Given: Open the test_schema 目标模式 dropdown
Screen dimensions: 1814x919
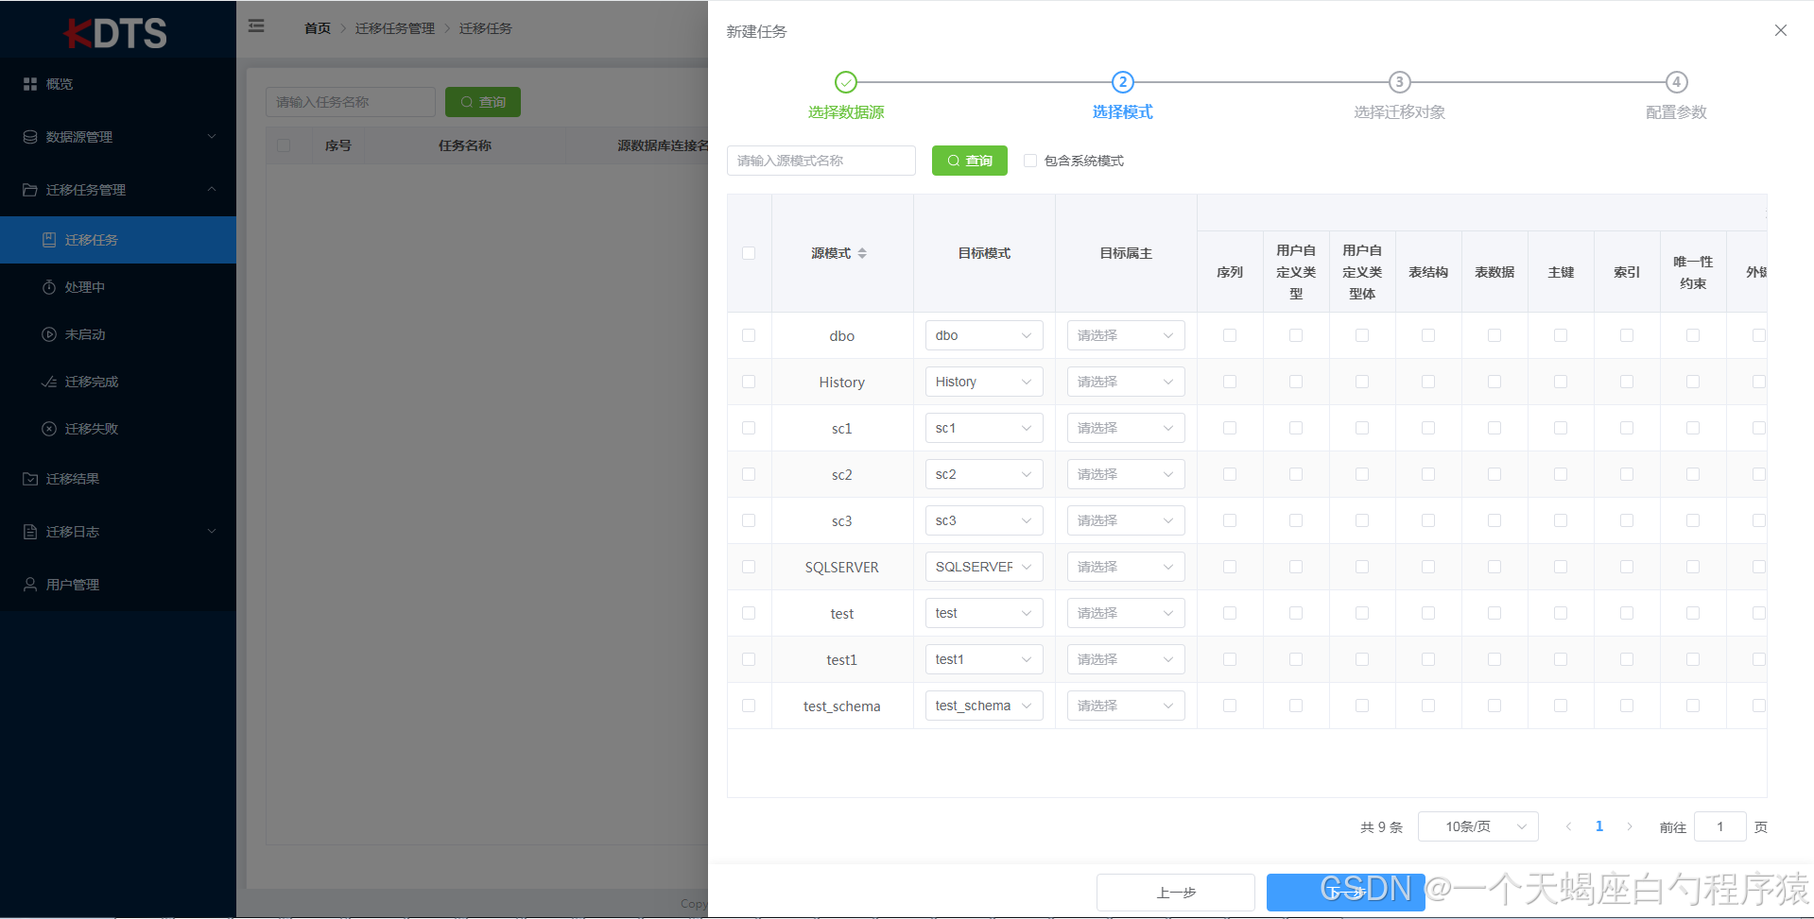Looking at the screenshot, I should pyautogui.click(x=984, y=706).
